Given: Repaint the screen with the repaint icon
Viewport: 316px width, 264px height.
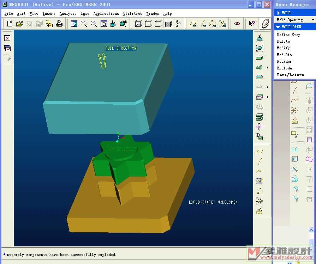Looking at the screenshot, I should tap(74, 24).
